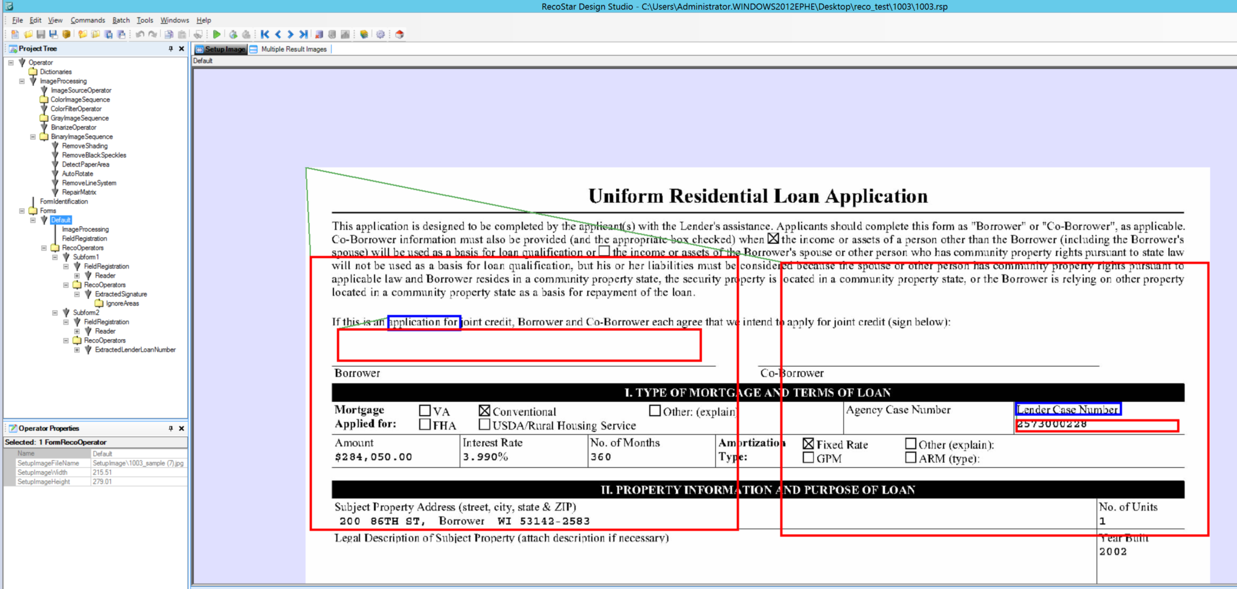Viewport: 1237px width, 589px height.
Task: Collapse the Subform1 node
Action: pos(55,257)
